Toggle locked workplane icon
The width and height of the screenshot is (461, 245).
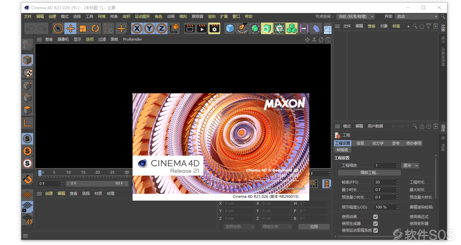(27, 206)
